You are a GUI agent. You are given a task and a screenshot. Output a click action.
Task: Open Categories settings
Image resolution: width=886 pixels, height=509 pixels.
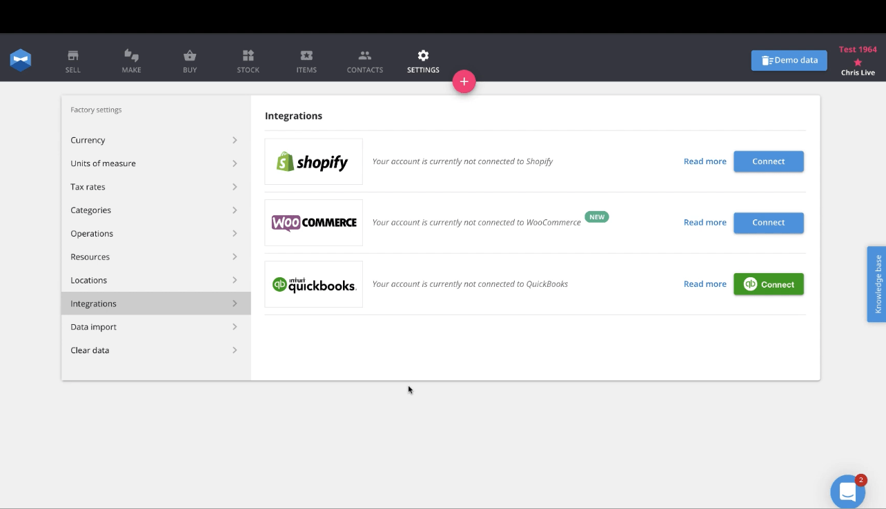[x=156, y=210]
